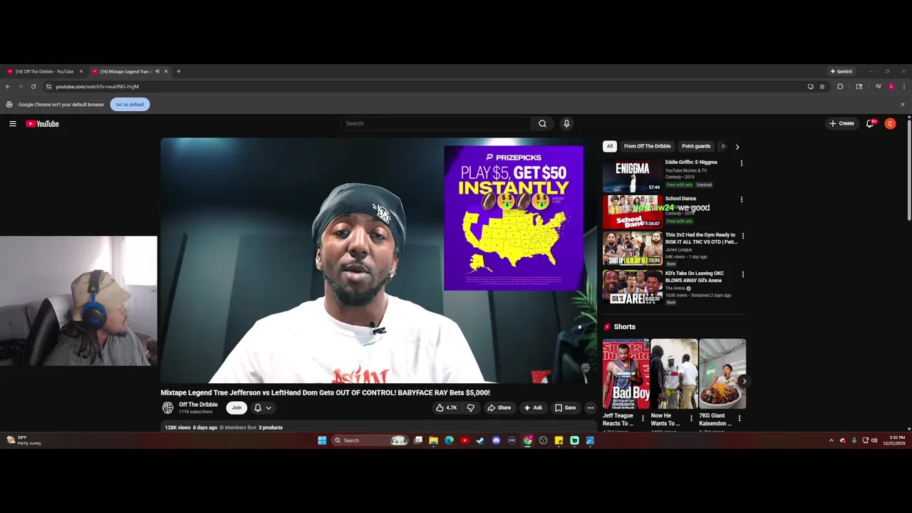The width and height of the screenshot is (912, 513).
Task: Open the Chrome extensions puzzle icon
Action: (840, 86)
